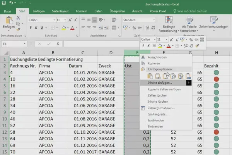Viewport: 232px width, 155px height.
Task: Click mini toolbar percent style icon
Action: click(191, 40)
